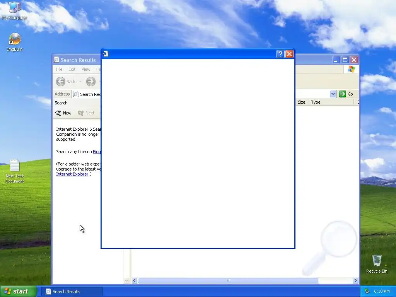Screen dimensions: 396x297
Task: Click the Go arrow button in address bar
Action: (343, 94)
